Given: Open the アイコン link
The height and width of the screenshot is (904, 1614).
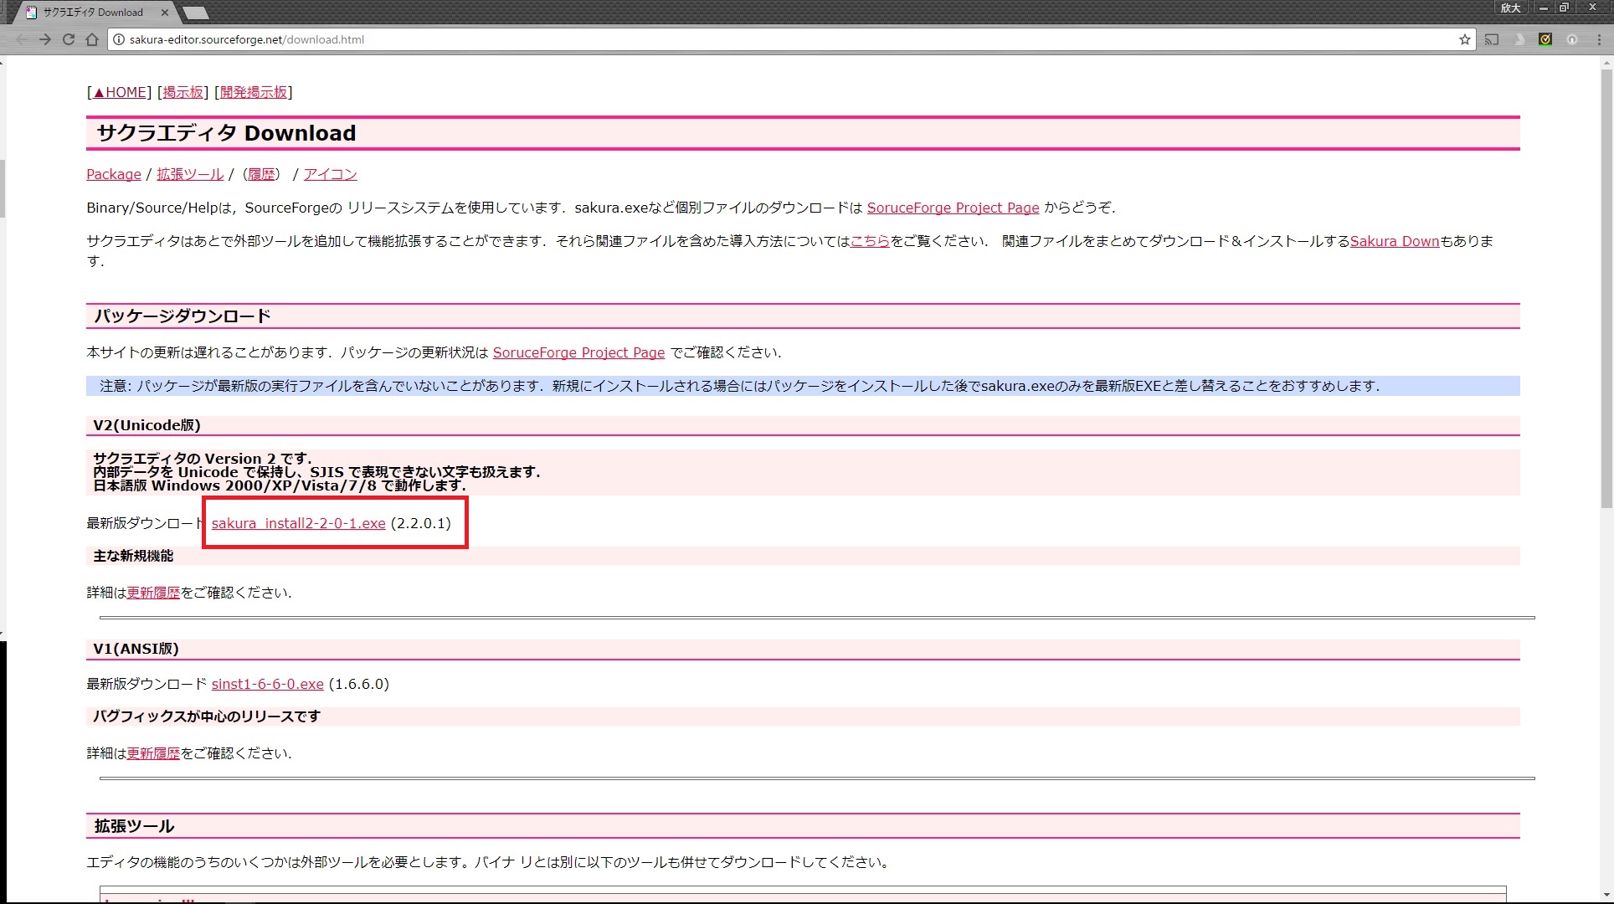Looking at the screenshot, I should 330,174.
